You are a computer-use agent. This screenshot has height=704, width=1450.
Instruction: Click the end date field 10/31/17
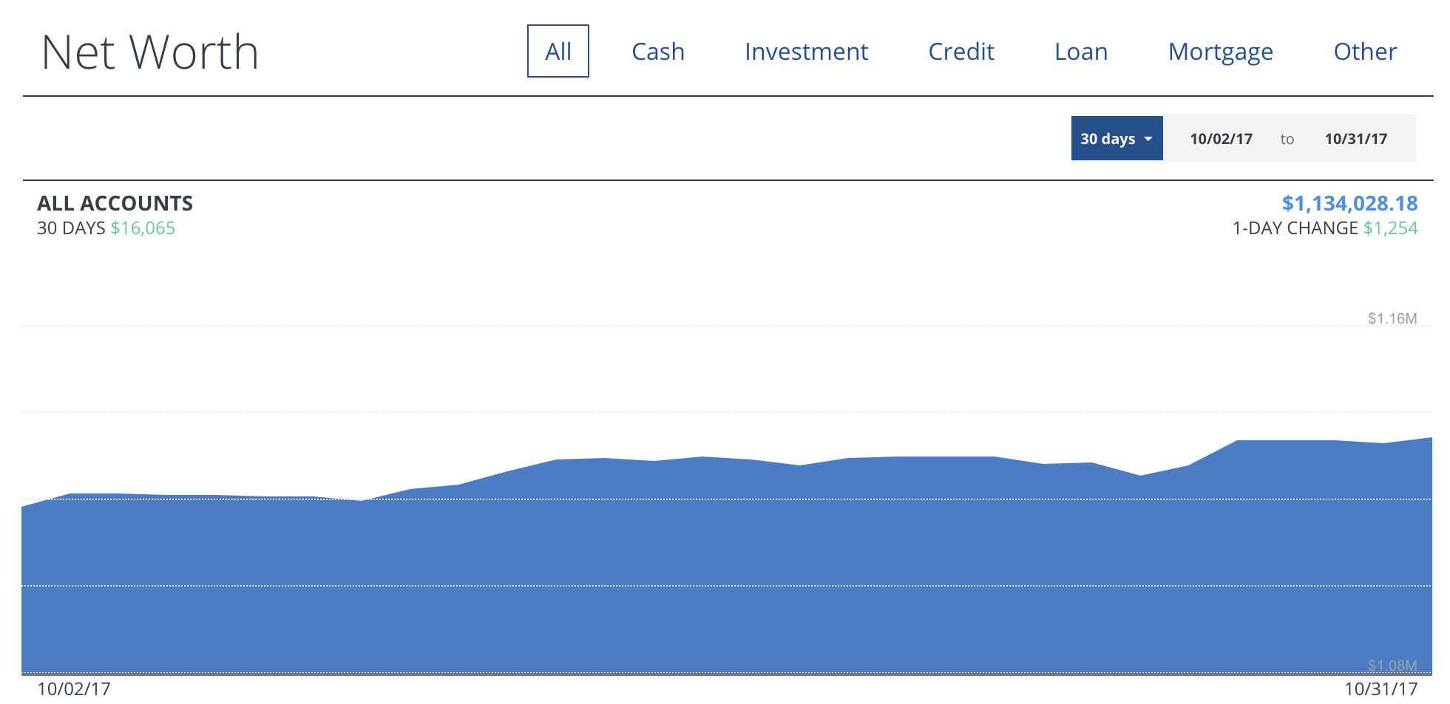coord(1355,139)
